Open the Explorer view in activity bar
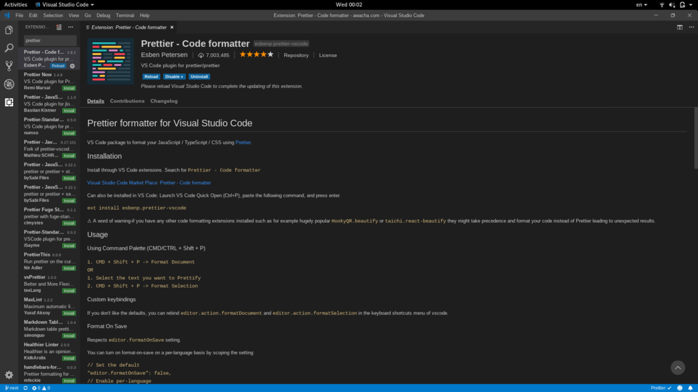Viewport: 698px width, 392px height. pos(9,30)
